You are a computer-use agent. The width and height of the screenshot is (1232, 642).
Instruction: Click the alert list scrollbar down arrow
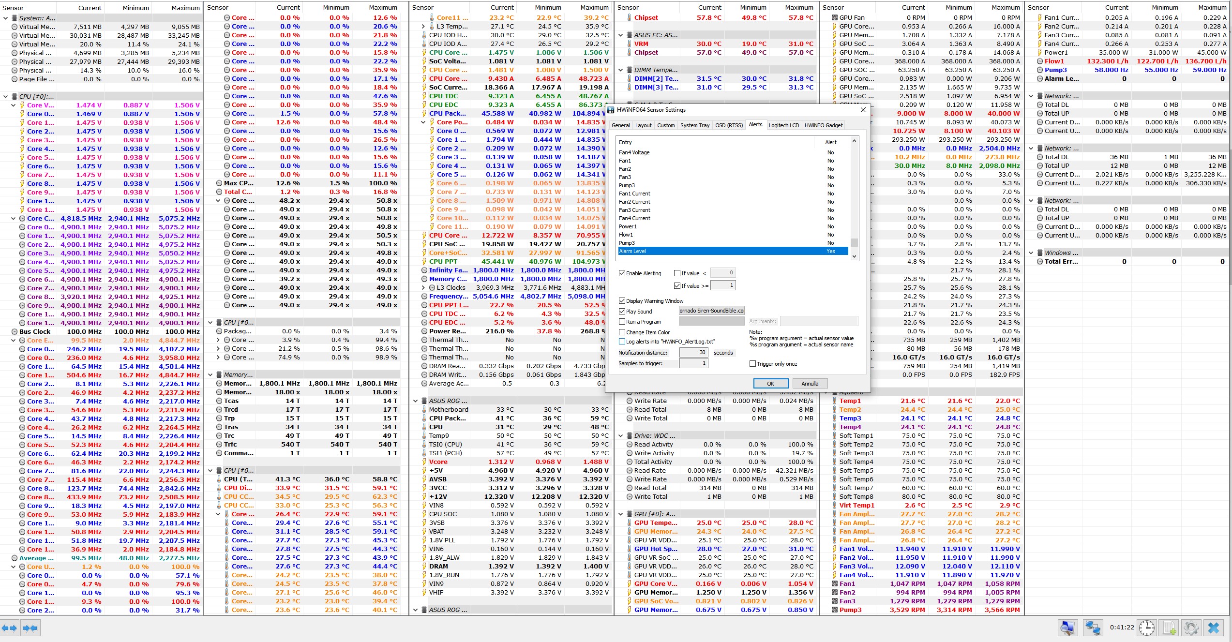point(854,256)
